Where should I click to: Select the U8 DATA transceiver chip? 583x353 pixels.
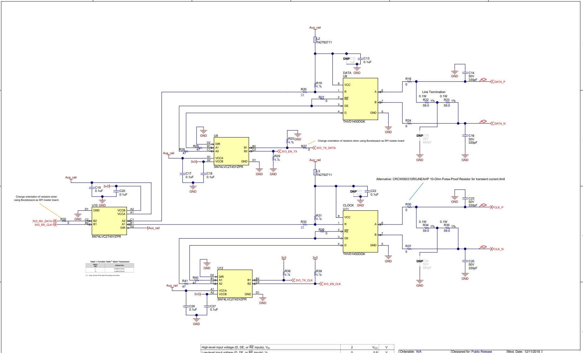click(x=360, y=99)
